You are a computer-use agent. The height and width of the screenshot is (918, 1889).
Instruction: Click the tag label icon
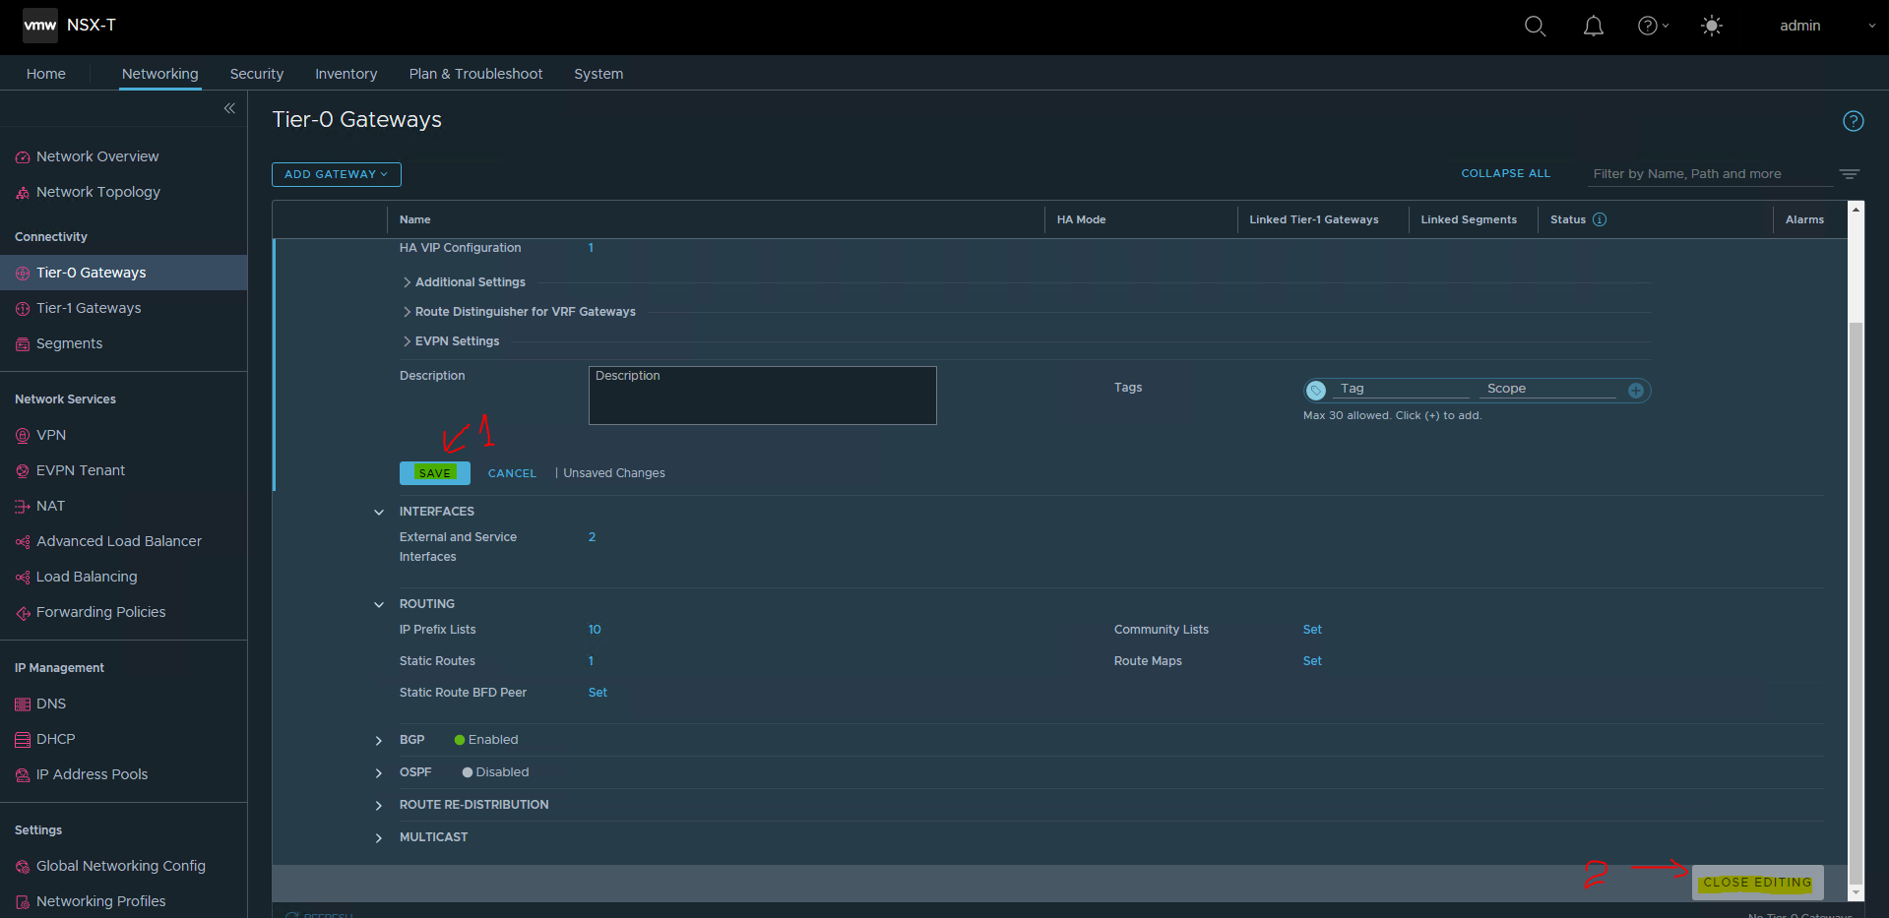coord(1316,391)
